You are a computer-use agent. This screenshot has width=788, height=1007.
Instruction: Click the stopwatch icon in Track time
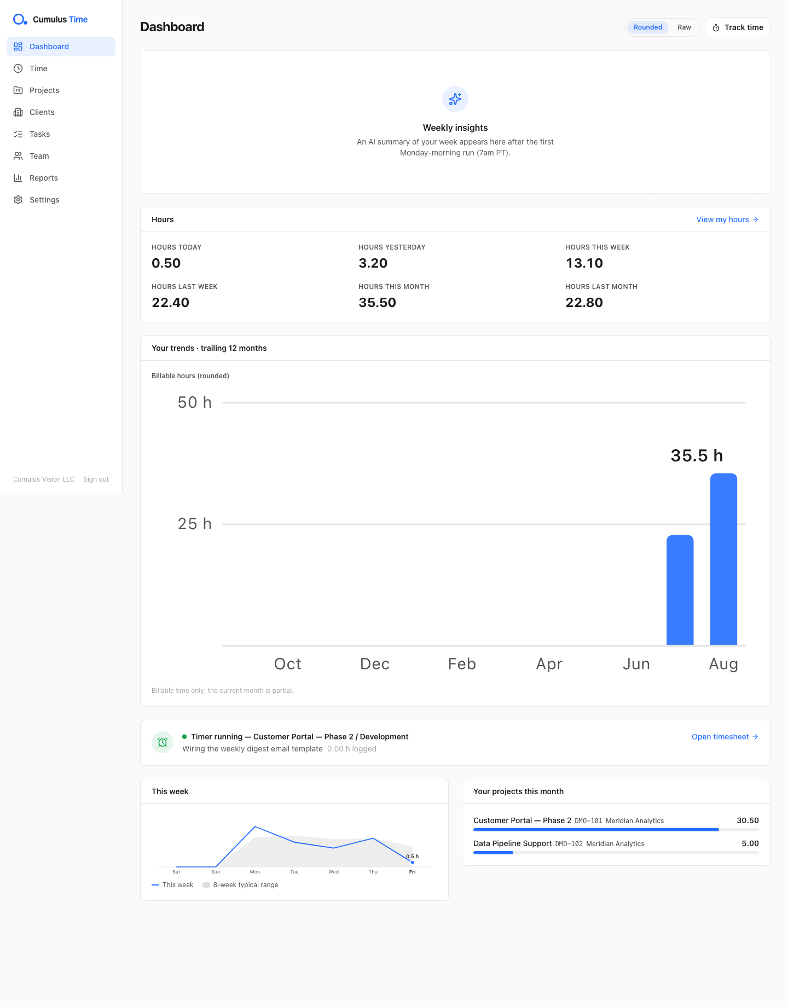(716, 27)
